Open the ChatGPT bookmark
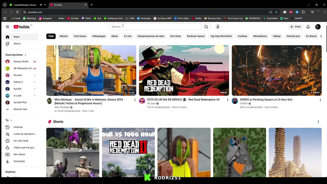The width and height of the screenshot is (327, 184). pyautogui.click(x=297, y=18)
